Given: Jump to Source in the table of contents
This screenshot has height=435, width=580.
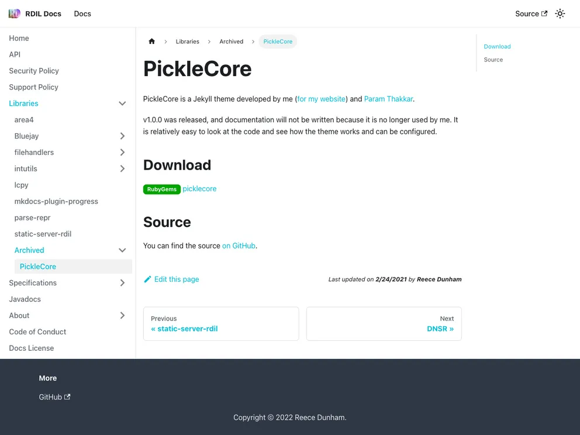Looking at the screenshot, I should point(493,60).
